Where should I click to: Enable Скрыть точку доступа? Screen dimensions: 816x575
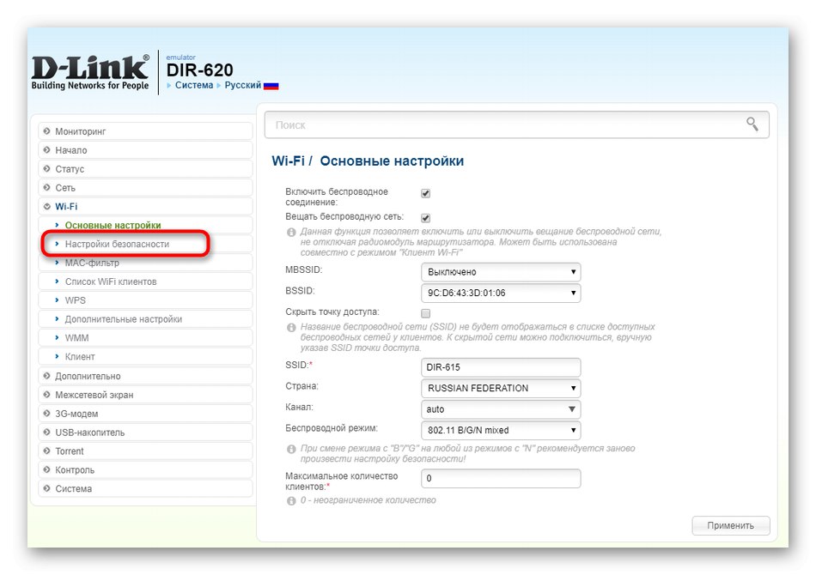tap(424, 313)
